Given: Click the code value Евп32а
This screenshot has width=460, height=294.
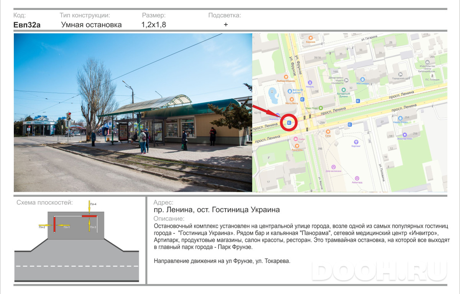Looking at the screenshot, I should click(27, 25).
